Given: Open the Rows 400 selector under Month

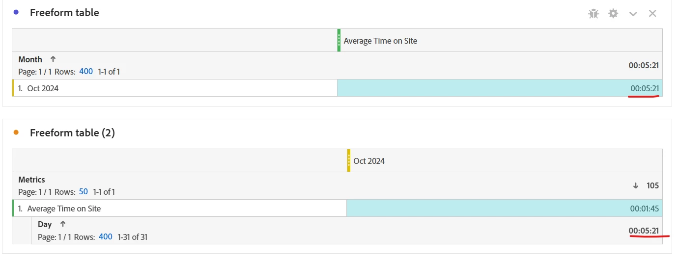Looking at the screenshot, I should coord(86,72).
